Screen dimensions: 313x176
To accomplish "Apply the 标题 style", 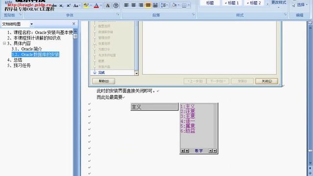I will coord(210,3).
